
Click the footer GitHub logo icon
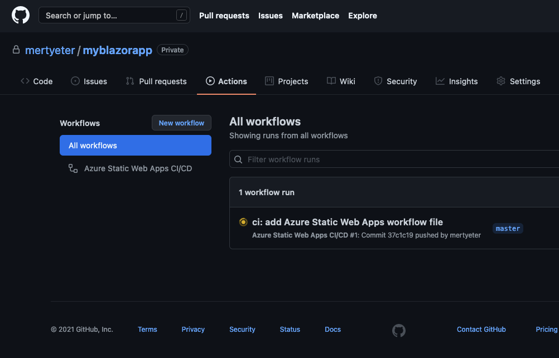point(398,330)
